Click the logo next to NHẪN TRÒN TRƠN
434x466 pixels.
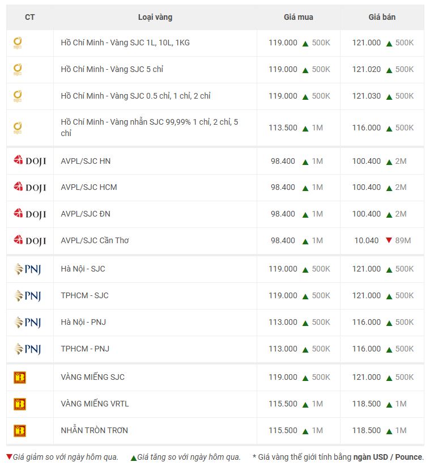20,431
